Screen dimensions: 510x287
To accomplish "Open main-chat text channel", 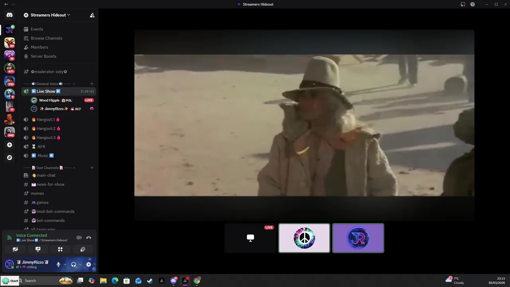I will [59, 175].
